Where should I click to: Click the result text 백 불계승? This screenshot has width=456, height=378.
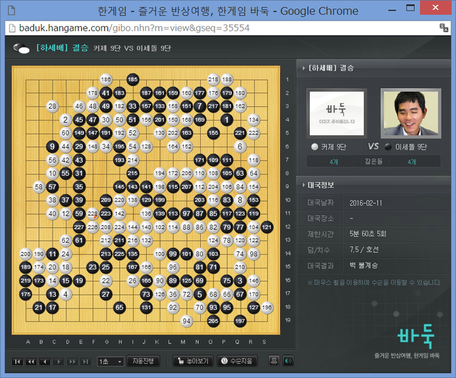pos(363,265)
